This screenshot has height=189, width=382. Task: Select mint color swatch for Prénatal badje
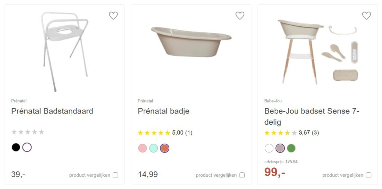[153, 148]
